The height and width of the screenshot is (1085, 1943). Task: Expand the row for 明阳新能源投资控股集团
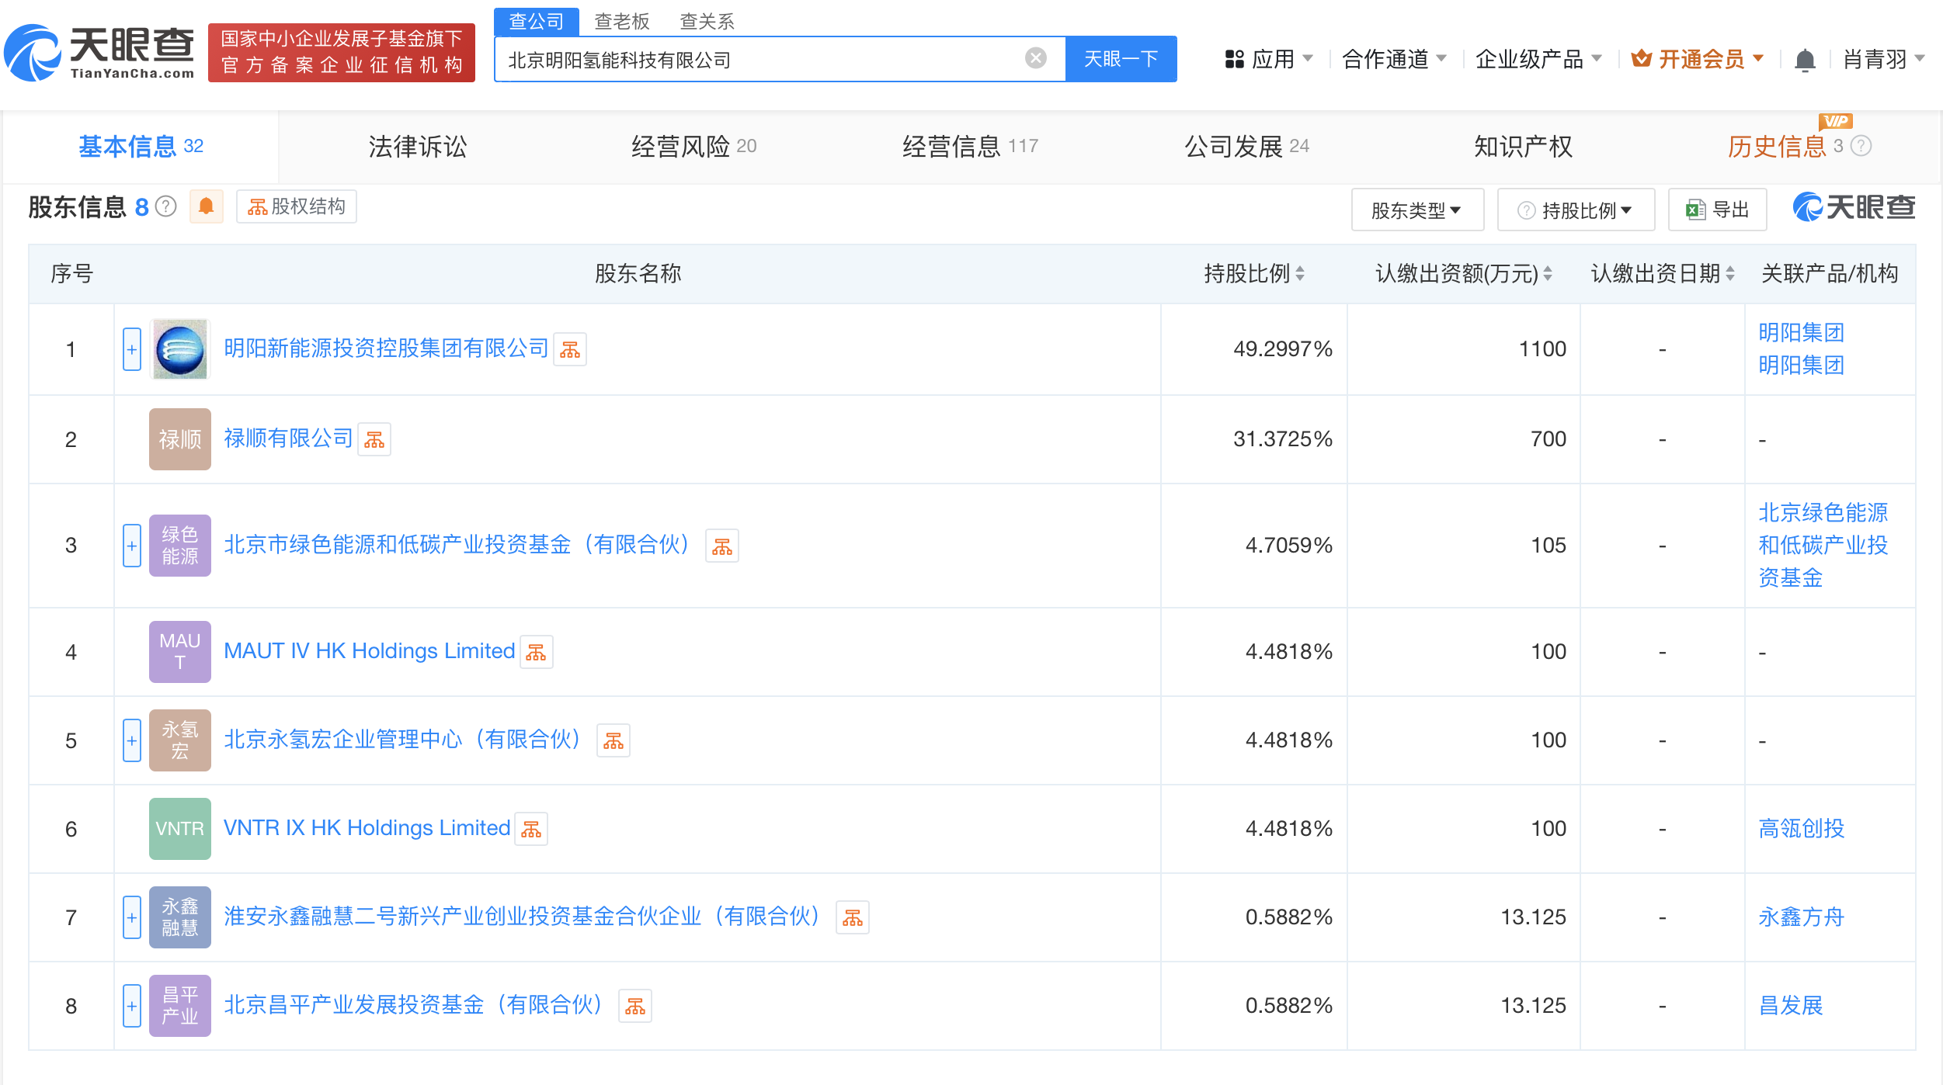[x=132, y=349]
